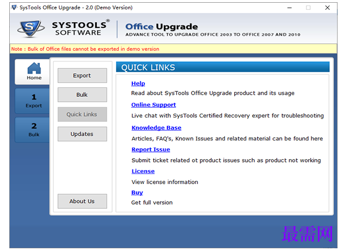This screenshot has height=251, width=343.
Task: Click the QUICK LINKS header text
Action: pos(148,68)
